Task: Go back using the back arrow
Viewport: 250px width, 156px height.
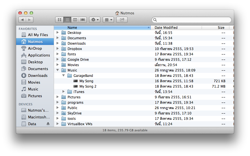Action: 22,20
